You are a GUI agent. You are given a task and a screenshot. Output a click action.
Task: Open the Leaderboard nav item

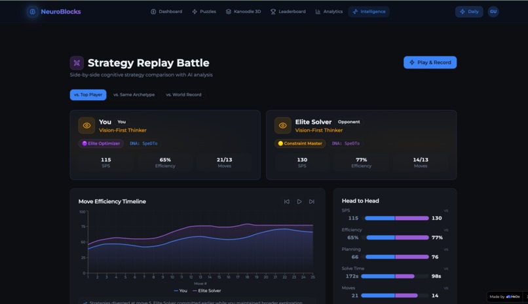click(x=288, y=12)
